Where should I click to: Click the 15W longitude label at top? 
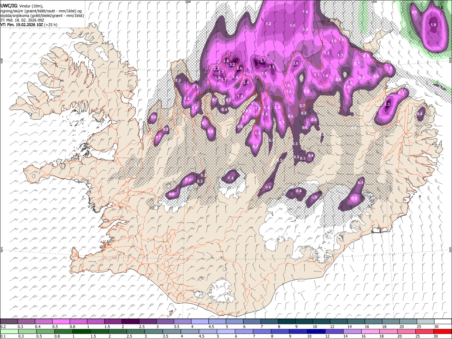374,2
